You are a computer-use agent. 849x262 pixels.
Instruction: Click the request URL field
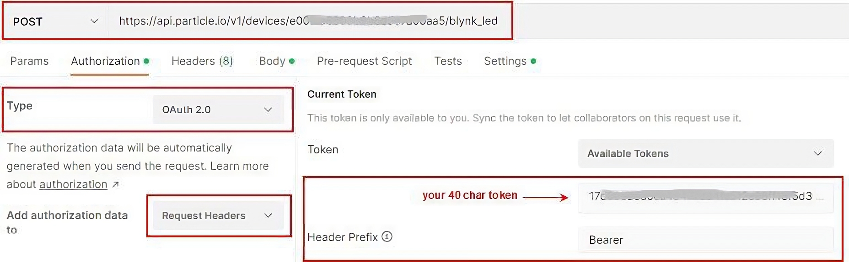click(308, 21)
